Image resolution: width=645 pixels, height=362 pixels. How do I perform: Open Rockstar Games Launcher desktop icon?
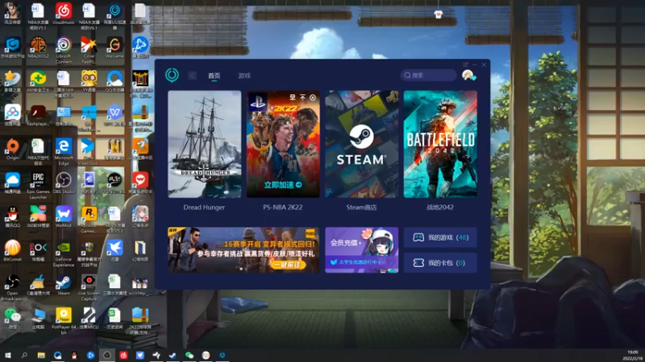[89, 220]
